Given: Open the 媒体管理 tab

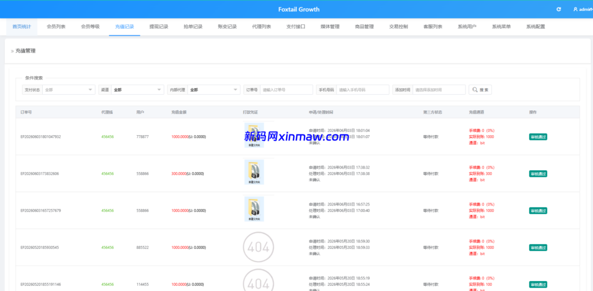Looking at the screenshot, I should tap(330, 27).
